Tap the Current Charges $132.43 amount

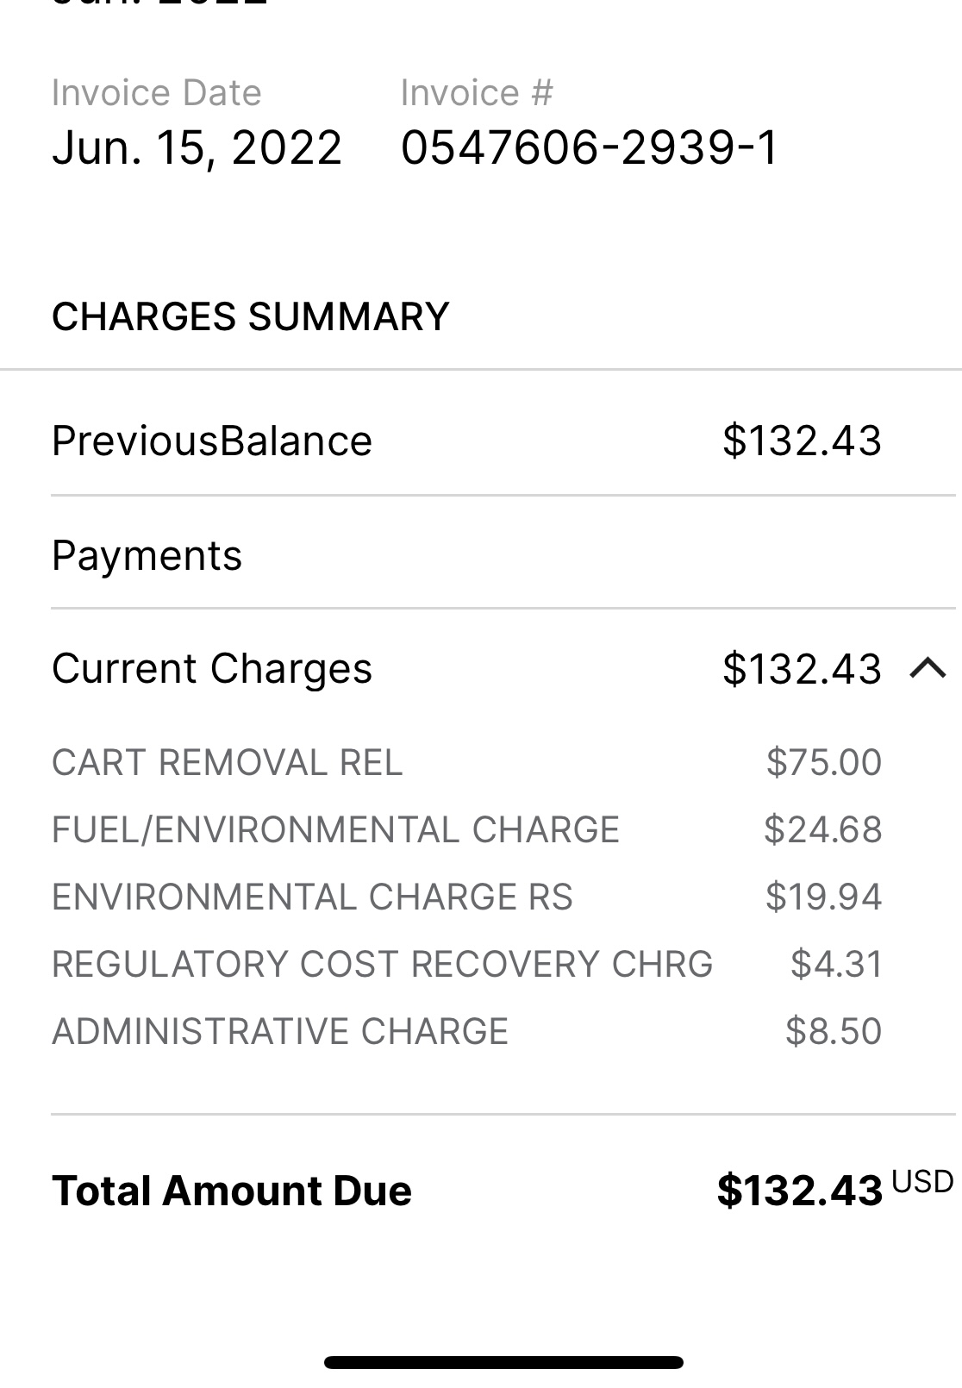[803, 669]
